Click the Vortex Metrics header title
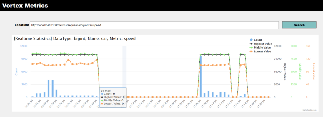Screen dimensions: 323x117 coord(25,6)
